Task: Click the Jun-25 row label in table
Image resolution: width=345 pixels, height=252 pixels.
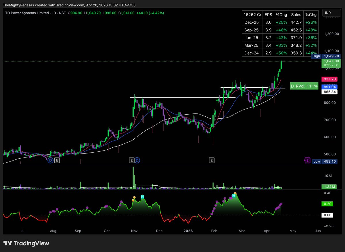Action: coord(252,38)
